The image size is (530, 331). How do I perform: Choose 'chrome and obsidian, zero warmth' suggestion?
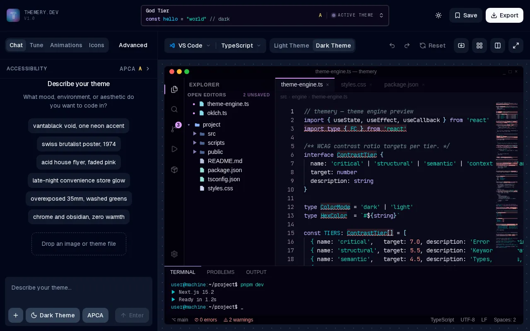[79, 217]
